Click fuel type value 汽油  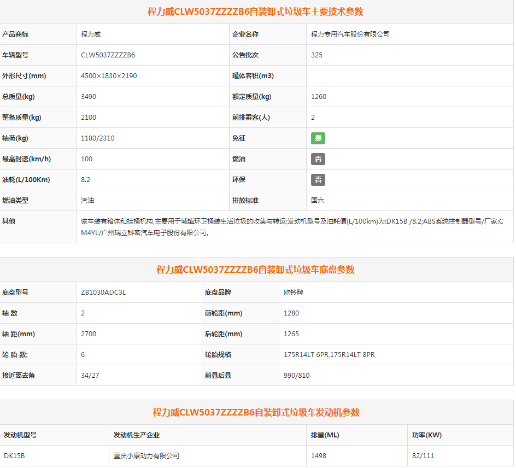[87, 200]
